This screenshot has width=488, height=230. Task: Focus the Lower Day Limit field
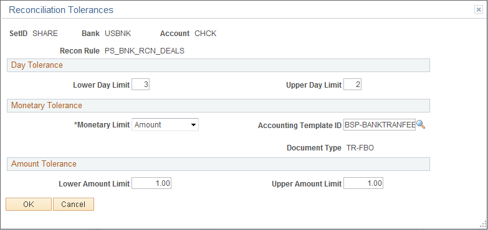click(x=141, y=85)
